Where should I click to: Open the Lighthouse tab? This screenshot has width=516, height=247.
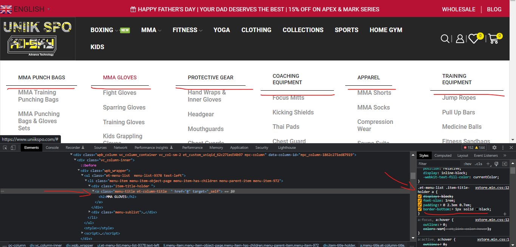tap(287, 147)
